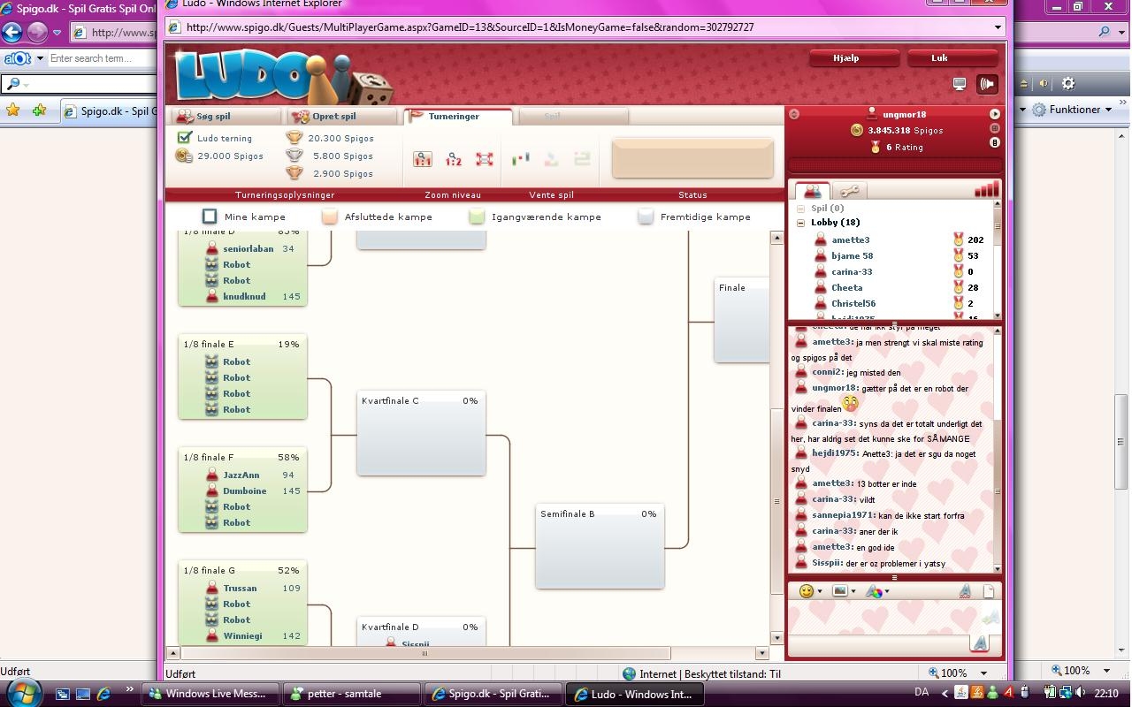Screen dimensions: 1132x707
Task: Toggle the sound speaker icon
Action: [x=987, y=84]
